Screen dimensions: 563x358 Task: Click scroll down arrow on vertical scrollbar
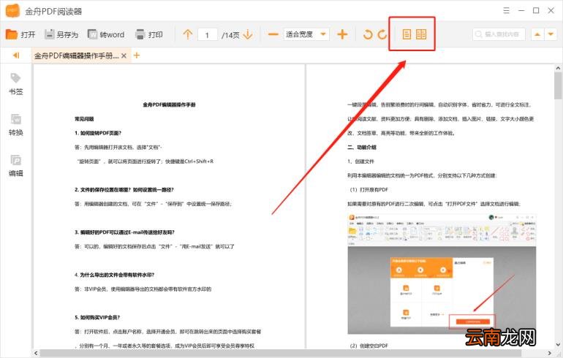click(x=558, y=345)
